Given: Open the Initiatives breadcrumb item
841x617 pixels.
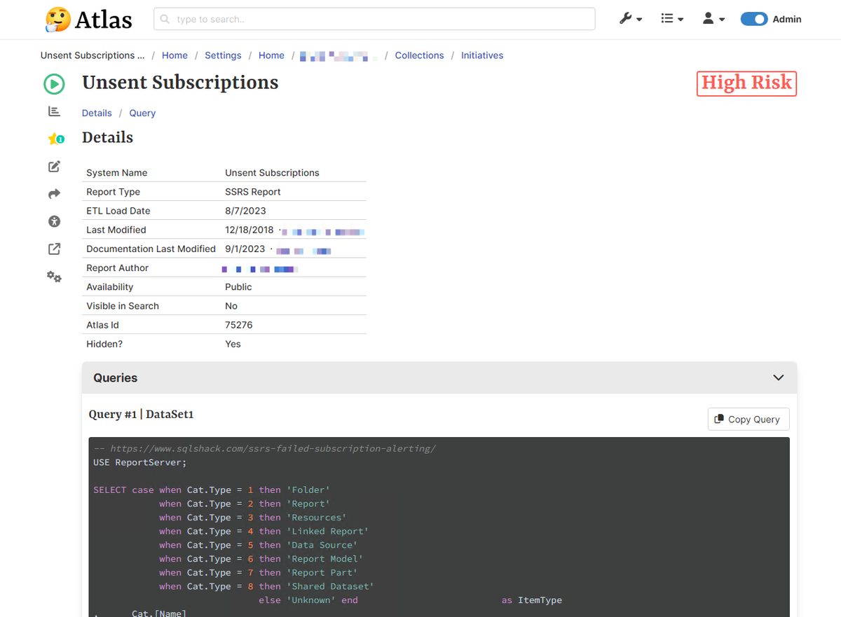Looking at the screenshot, I should (x=482, y=55).
